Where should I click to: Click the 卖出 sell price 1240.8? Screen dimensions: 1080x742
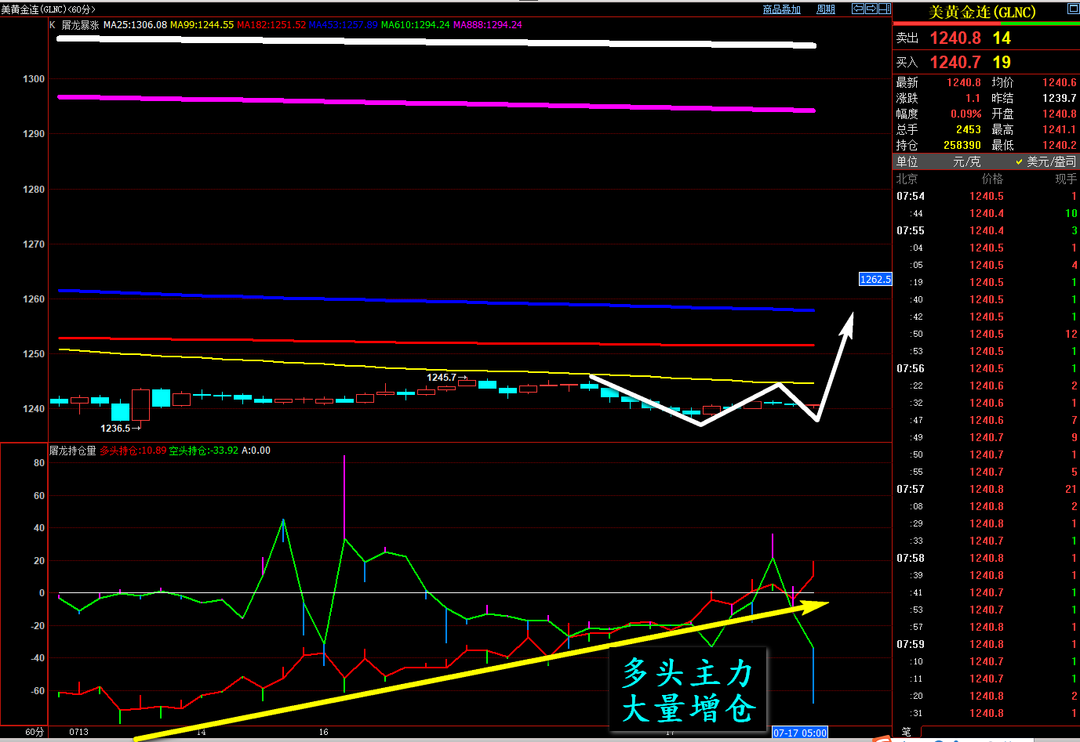[955, 38]
